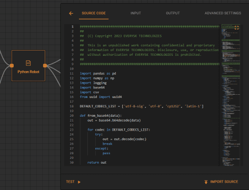Click line number 18 in the gutter
This screenshot has width=249, height=190.
(72, 106)
